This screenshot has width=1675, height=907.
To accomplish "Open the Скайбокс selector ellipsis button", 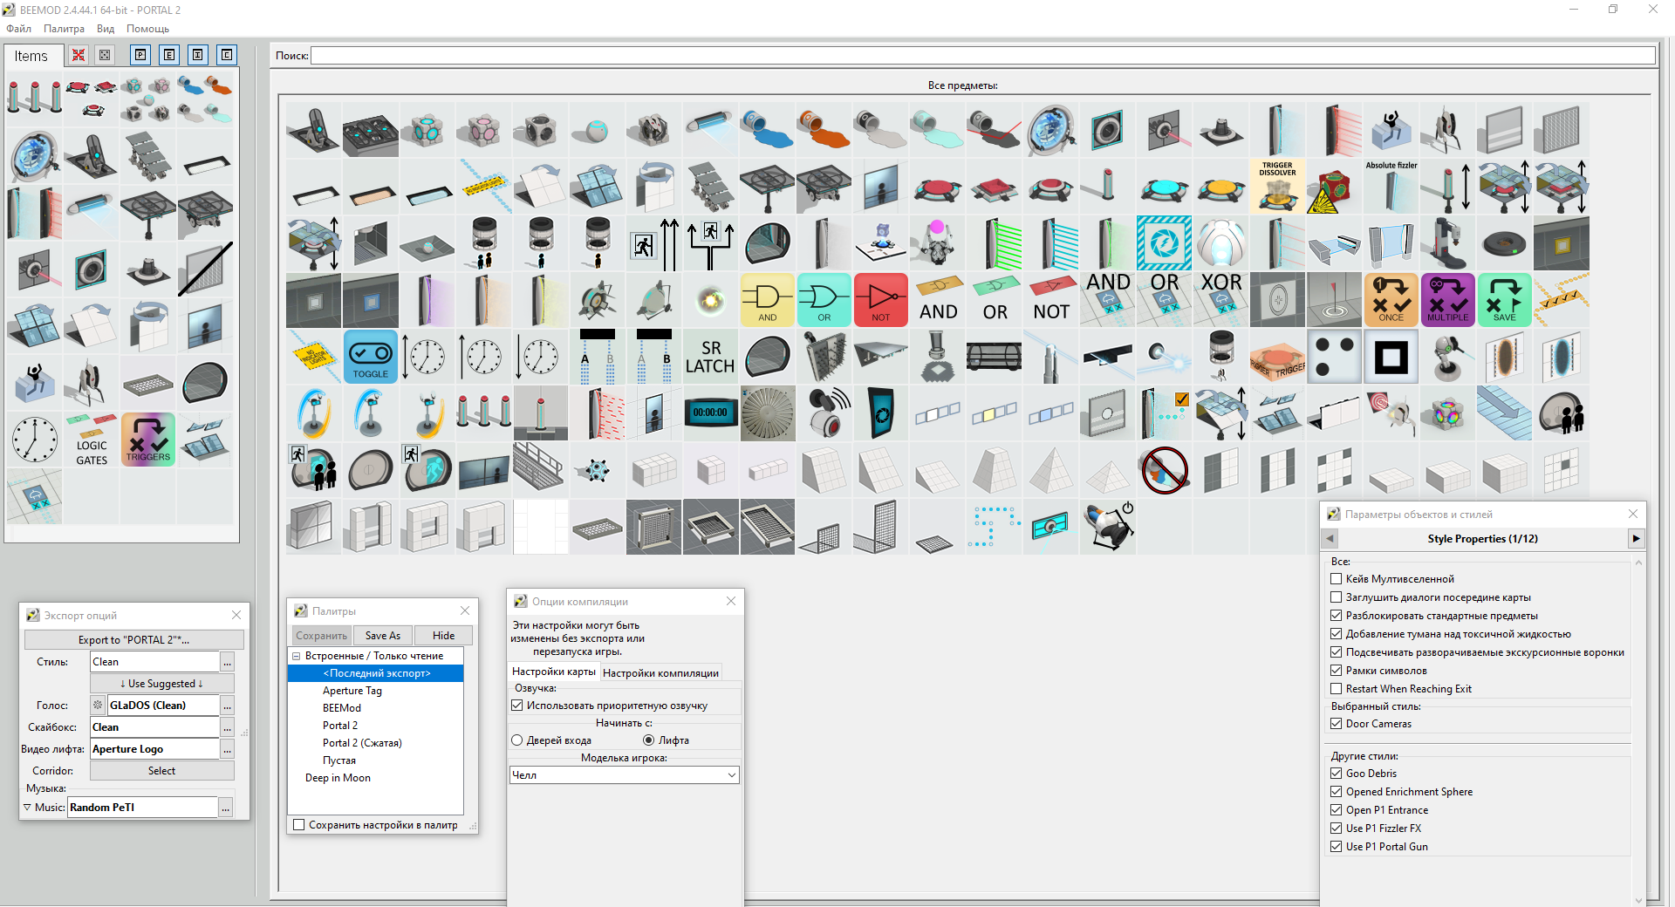I will 227,727.
